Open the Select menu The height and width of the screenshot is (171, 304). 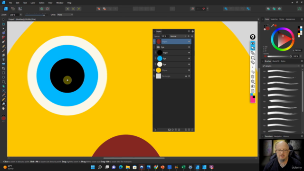point(41,3)
